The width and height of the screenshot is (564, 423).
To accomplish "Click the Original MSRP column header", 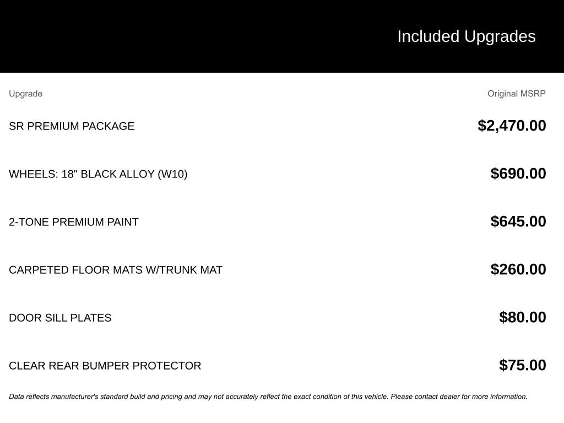I will tap(516, 94).
